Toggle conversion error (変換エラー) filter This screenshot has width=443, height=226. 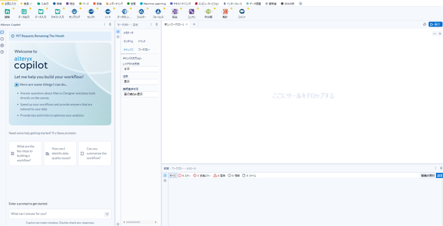click(x=202, y=175)
